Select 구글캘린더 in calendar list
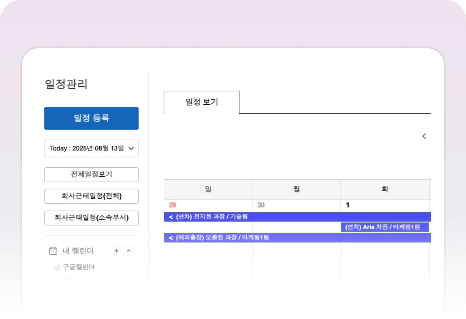466x319 pixels. [78, 267]
